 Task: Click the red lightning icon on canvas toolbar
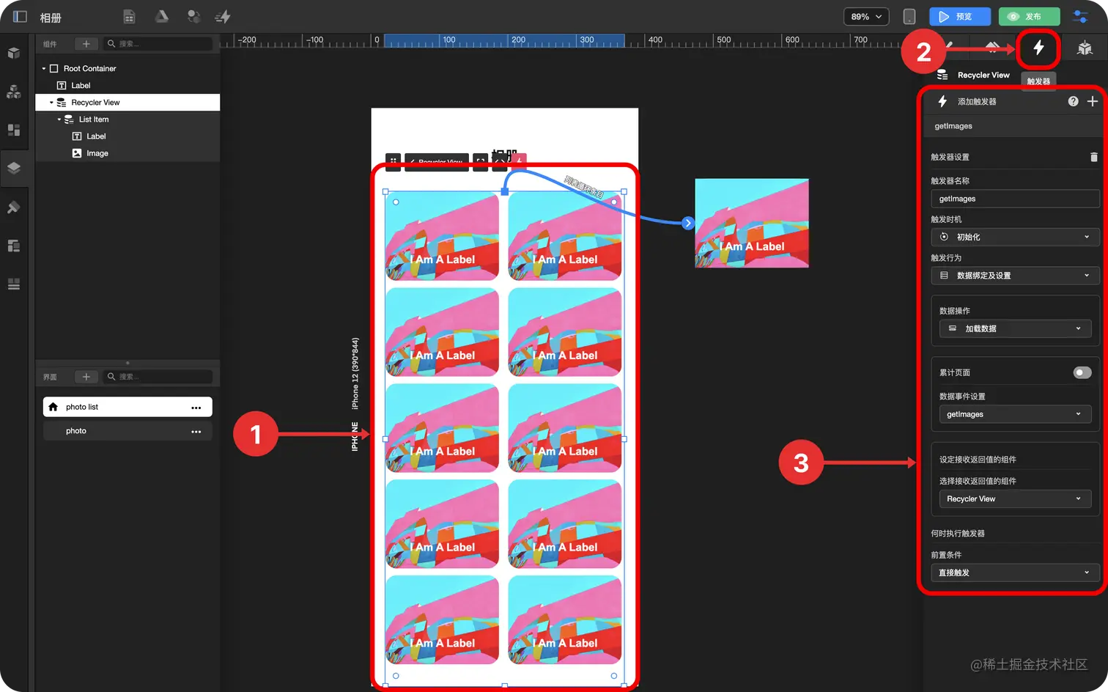point(519,161)
